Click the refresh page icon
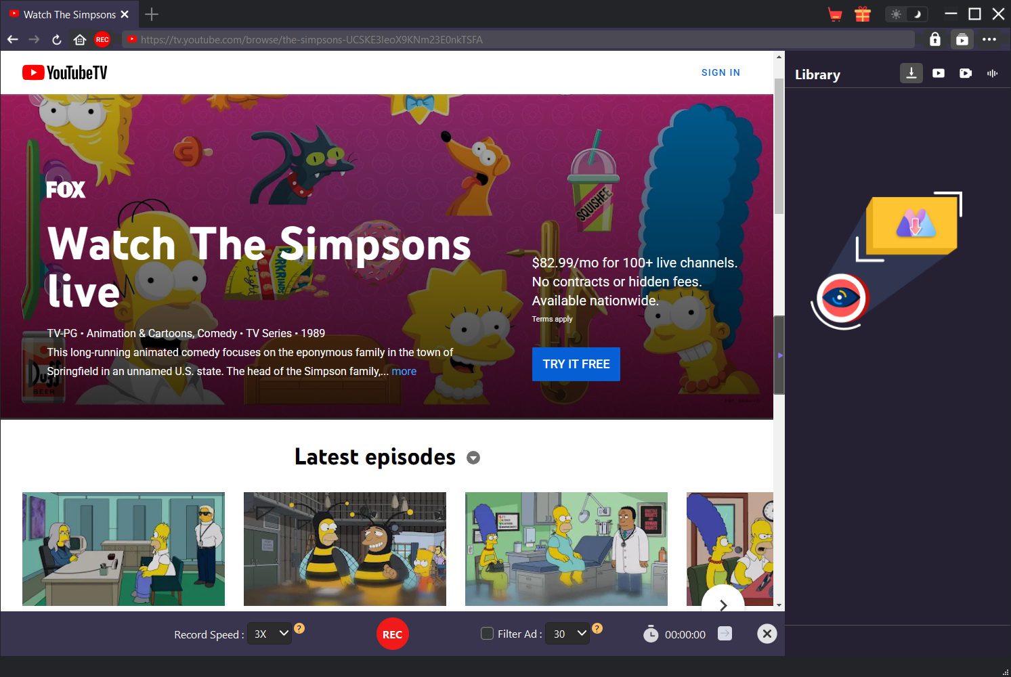The image size is (1011, 677). [x=57, y=40]
